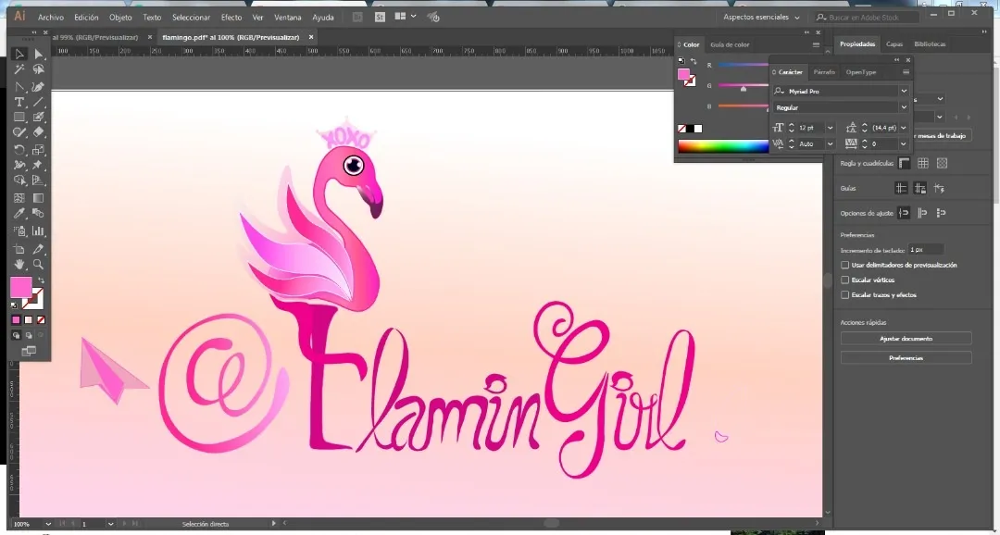This screenshot has width=1000, height=535.
Task: Click the Buscar en Adobe Stock search field
Action: coord(868,18)
